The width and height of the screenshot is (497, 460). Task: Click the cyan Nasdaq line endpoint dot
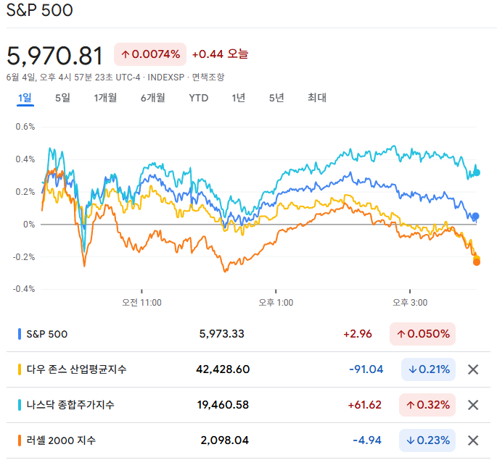pyautogui.click(x=477, y=172)
